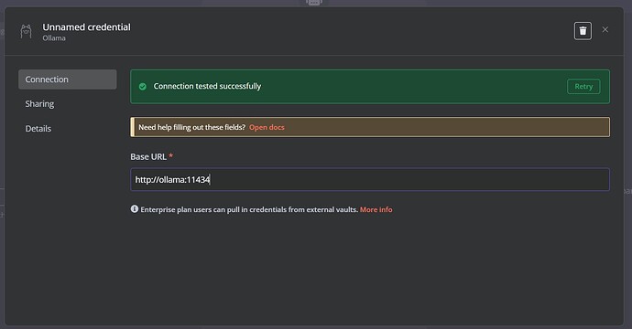This screenshot has height=329, width=632.
Task: Click the red required asterisk by Base URL
Action: point(171,155)
